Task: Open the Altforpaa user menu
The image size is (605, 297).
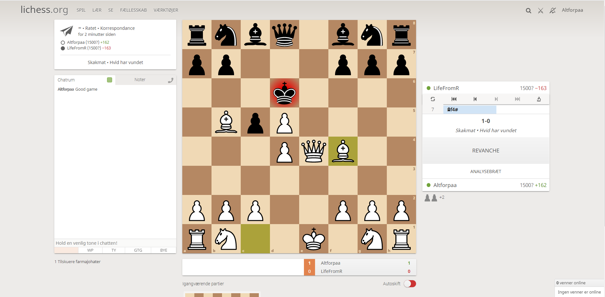Action: (x=572, y=10)
